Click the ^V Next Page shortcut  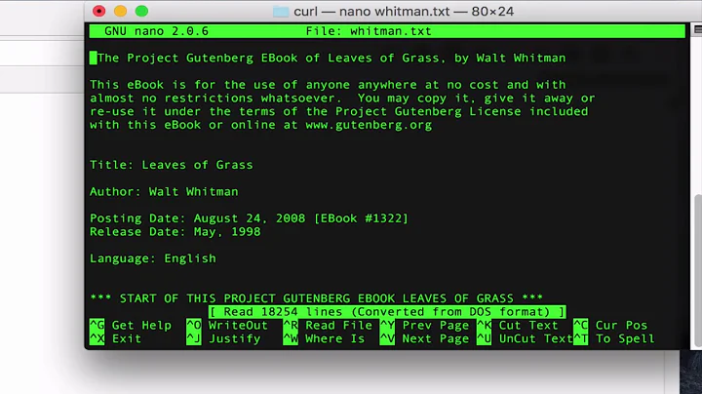(x=424, y=338)
